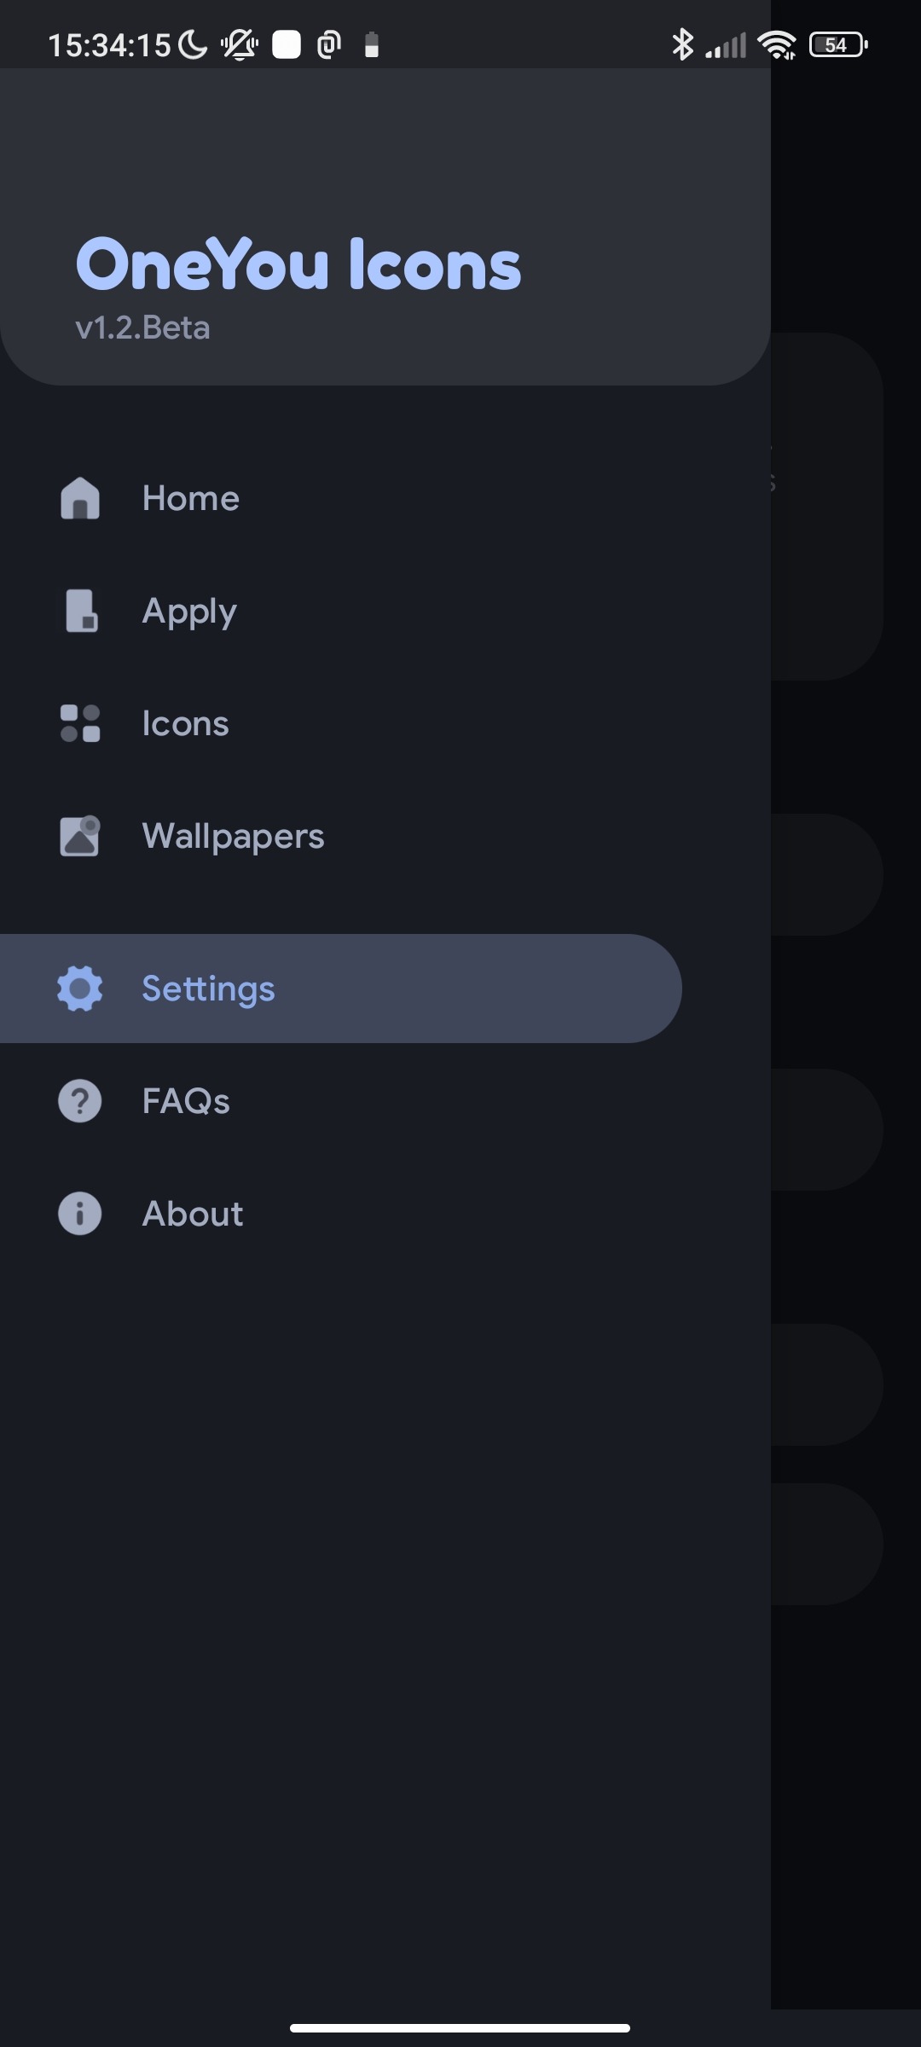Tap the v1.2.Beta version text
The image size is (921, 2047).
point(142,328)
